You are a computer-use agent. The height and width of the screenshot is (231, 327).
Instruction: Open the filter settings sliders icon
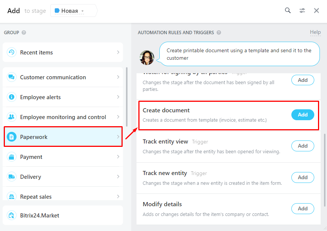[x=302, y=11]
